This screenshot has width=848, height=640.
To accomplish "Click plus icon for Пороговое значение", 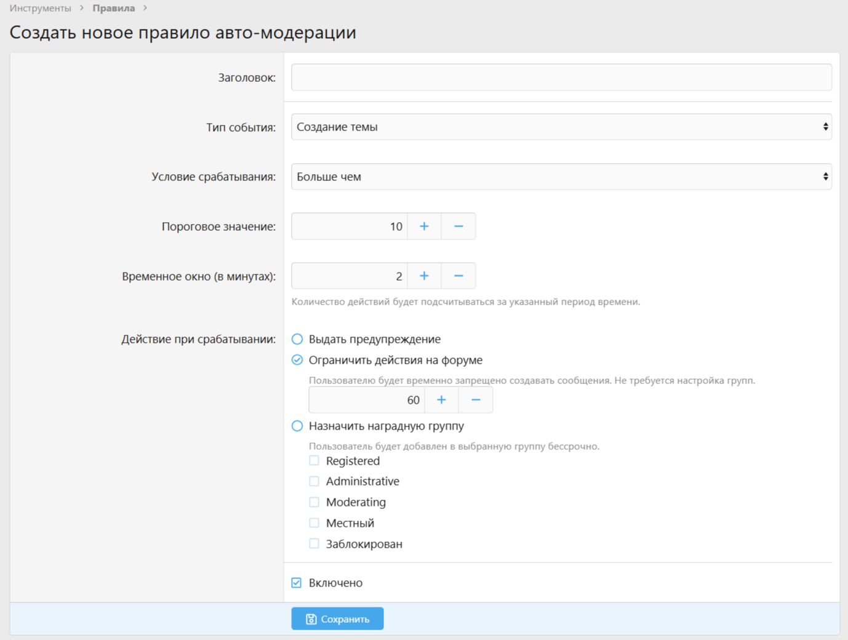I will pyautogui.click(x=424, y=226).
